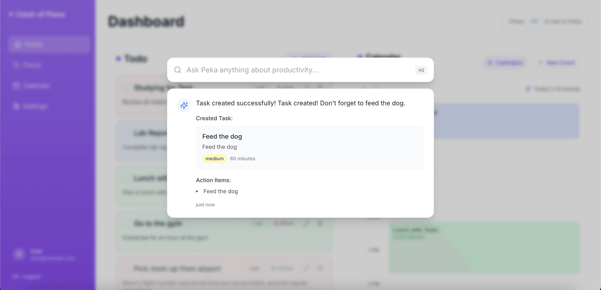Click the edit pencil on Go to the gym
This screenshot has width=601, height=290.
pyautogui.click(x=306, y=223)
